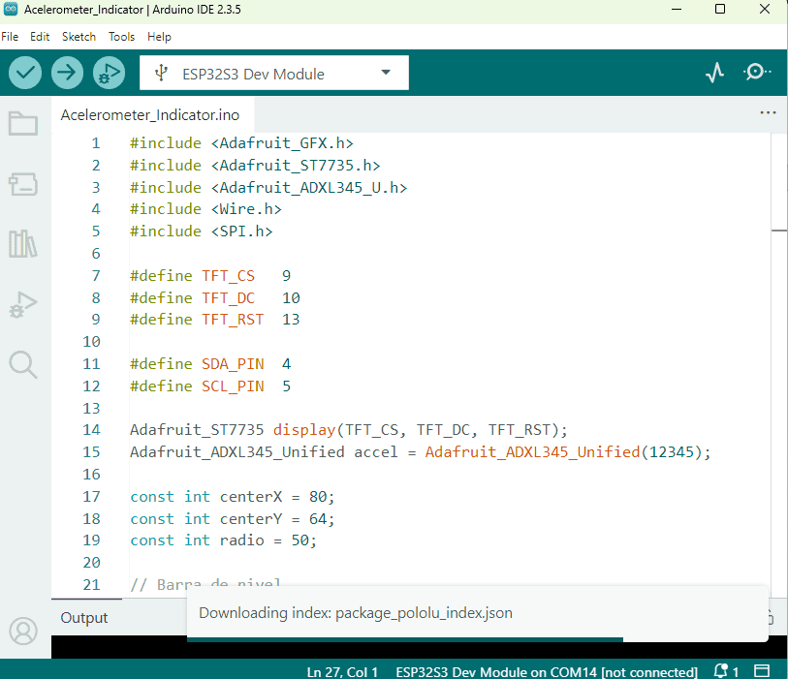Open the Library Manager sidebar panel
This screenshot has width=788, height=679.
point(23,244)
